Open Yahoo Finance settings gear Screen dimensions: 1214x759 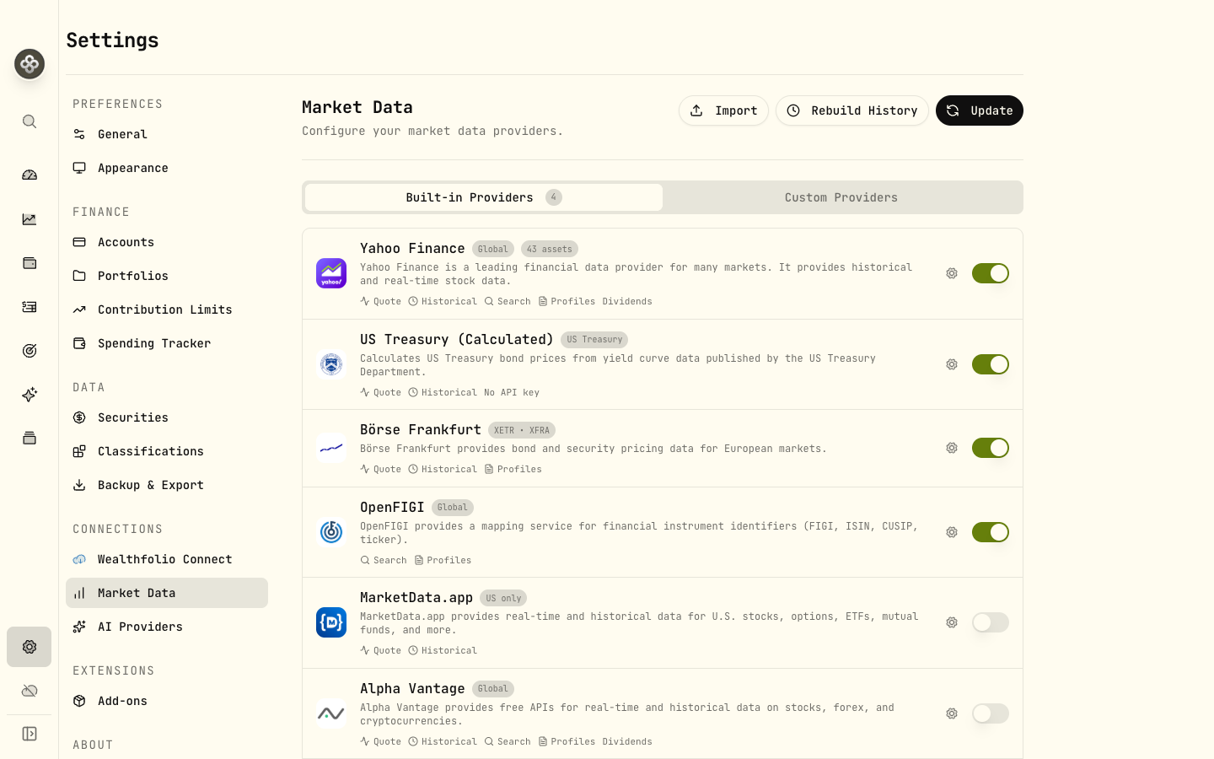click(x=952, y=273)
